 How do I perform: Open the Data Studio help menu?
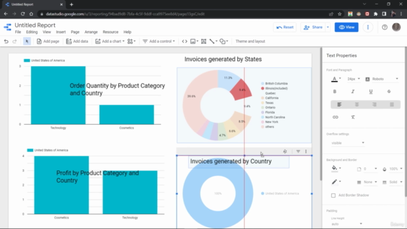(x=385, y=27)
